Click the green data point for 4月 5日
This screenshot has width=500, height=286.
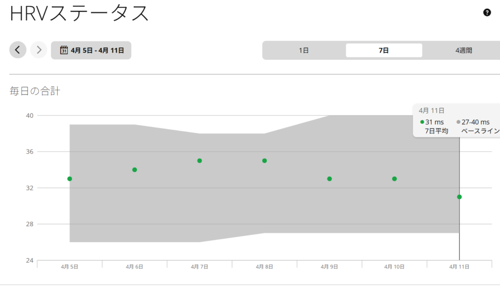70,179
